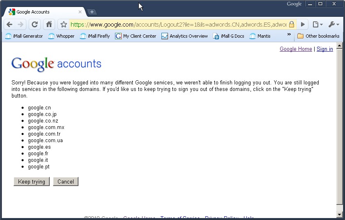Viewport: 345px width, 220px height.
Task: Click the scrollbar down arrow
Action: tap(340, 215)
